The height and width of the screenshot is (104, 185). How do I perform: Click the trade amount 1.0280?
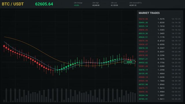[x=161, y=66]
